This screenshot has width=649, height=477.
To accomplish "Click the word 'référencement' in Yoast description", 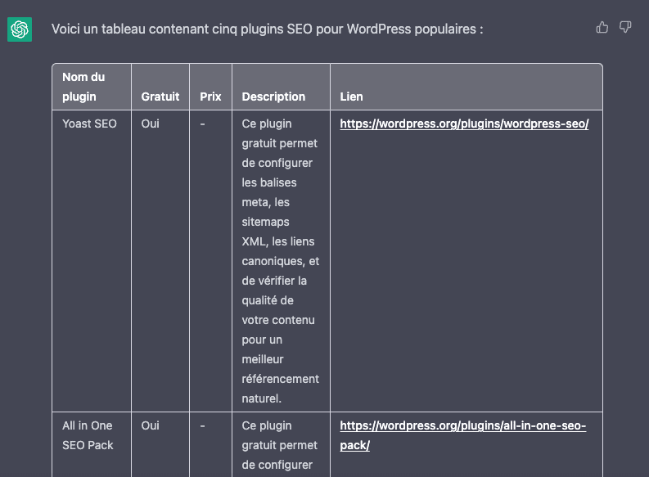I will 280,380.
